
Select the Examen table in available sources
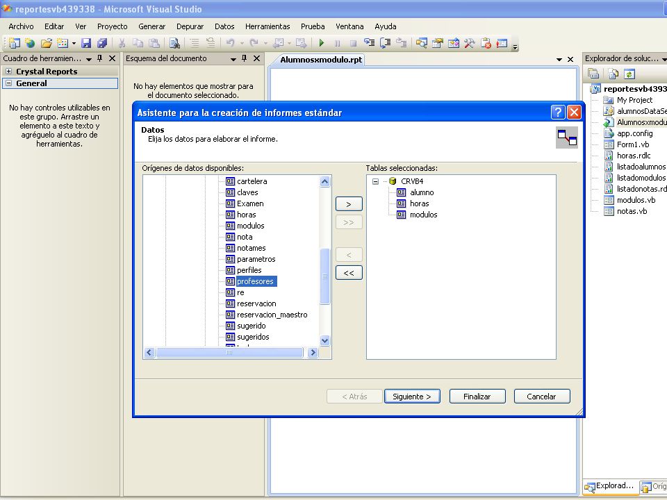(x=250, y=203)
